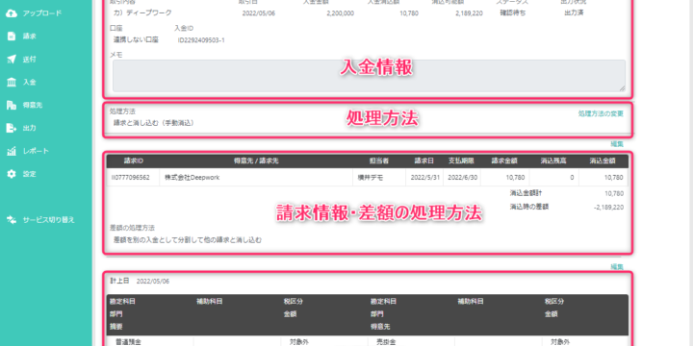This screenshot has width=693, height=346.
Task: Click the upload cloud icon in sidebar
Action: click(x=12, y=13)
